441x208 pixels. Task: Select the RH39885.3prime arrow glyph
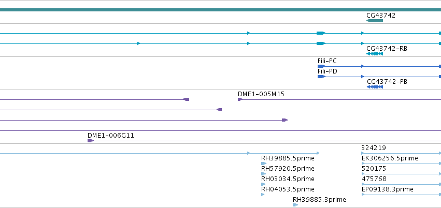click(295, 205)
